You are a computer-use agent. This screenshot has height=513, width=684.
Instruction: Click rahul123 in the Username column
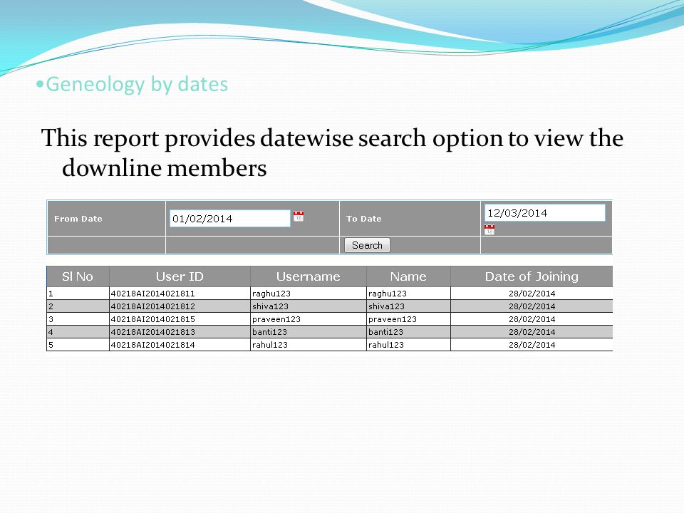tap(270, 345)
